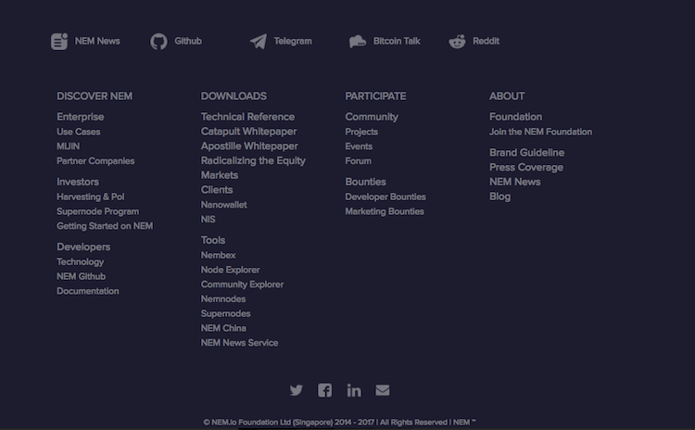Open the Projects link
Viewport: 695px width, 430px height.
[361, 133]
